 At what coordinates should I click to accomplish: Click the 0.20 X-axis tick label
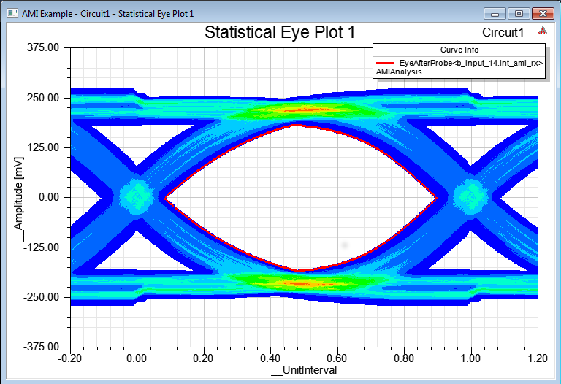coord(203,358)
